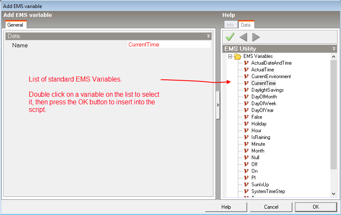Collapse the Data section header chevron

208,36
